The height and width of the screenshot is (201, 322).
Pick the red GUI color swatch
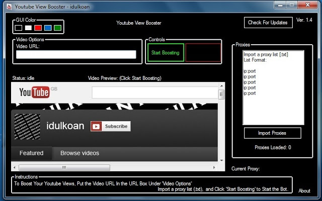(38, 28)
